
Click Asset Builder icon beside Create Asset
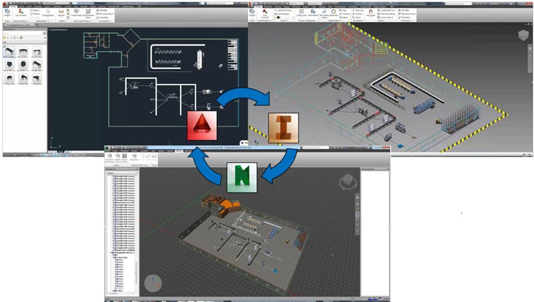click(x=313, y=13)
